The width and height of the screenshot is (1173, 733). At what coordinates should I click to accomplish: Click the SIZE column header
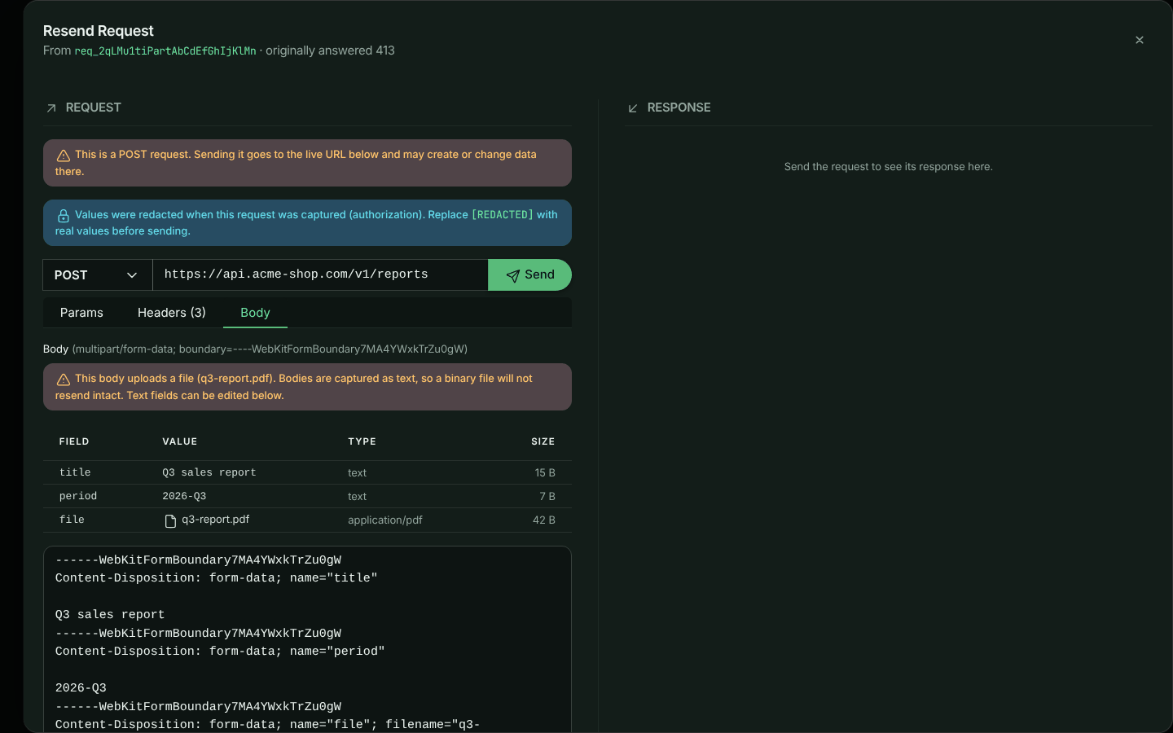[x=543, y=441]
